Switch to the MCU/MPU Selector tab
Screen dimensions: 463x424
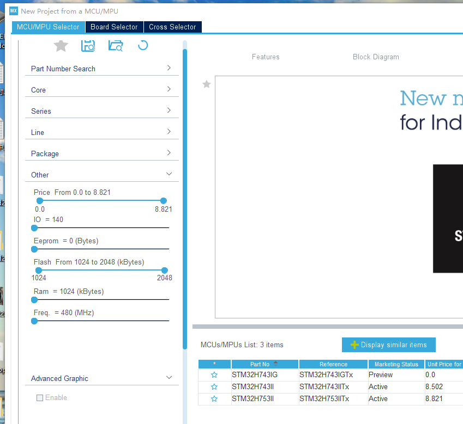click(x=48, y=27)
